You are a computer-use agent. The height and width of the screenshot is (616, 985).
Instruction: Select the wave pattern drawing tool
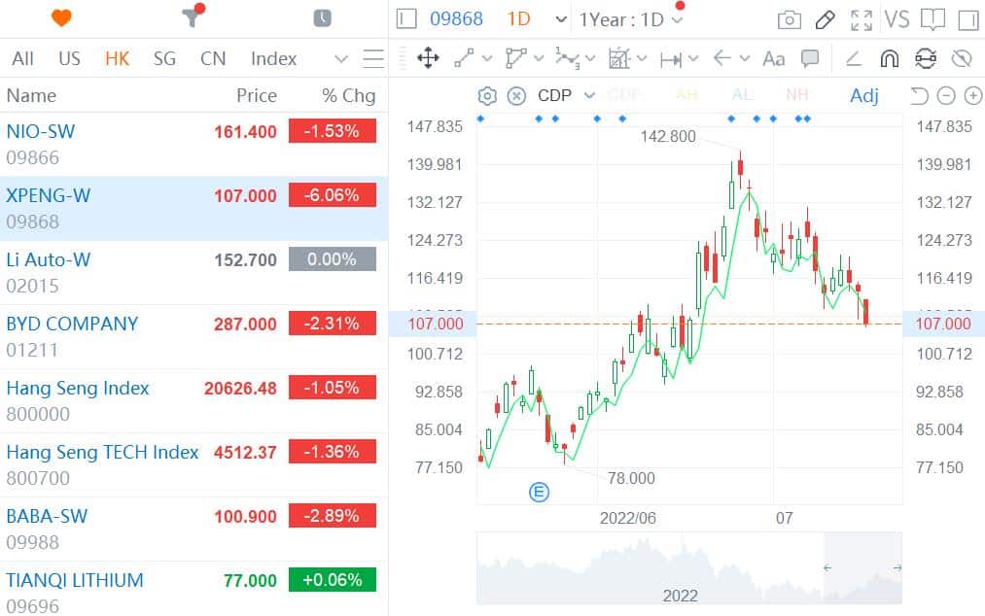(567, 58)
